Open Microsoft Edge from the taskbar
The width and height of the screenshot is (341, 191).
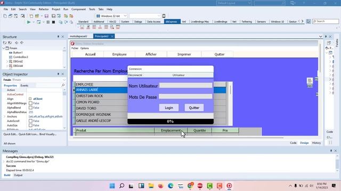click(170, 186)
